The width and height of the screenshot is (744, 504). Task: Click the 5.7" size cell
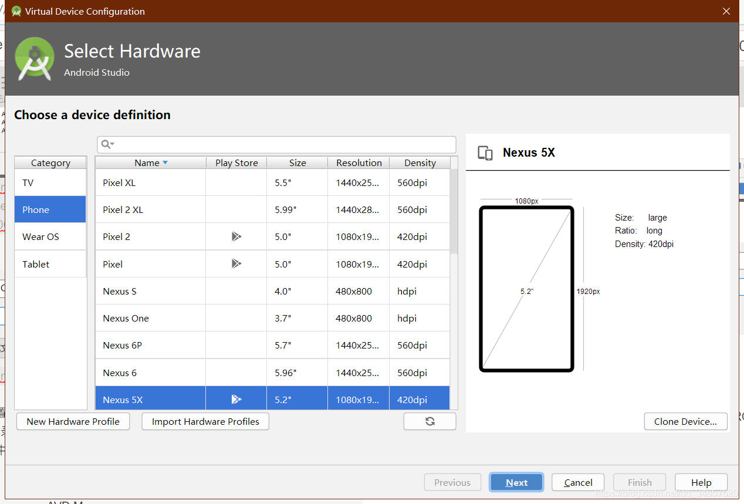297,345
